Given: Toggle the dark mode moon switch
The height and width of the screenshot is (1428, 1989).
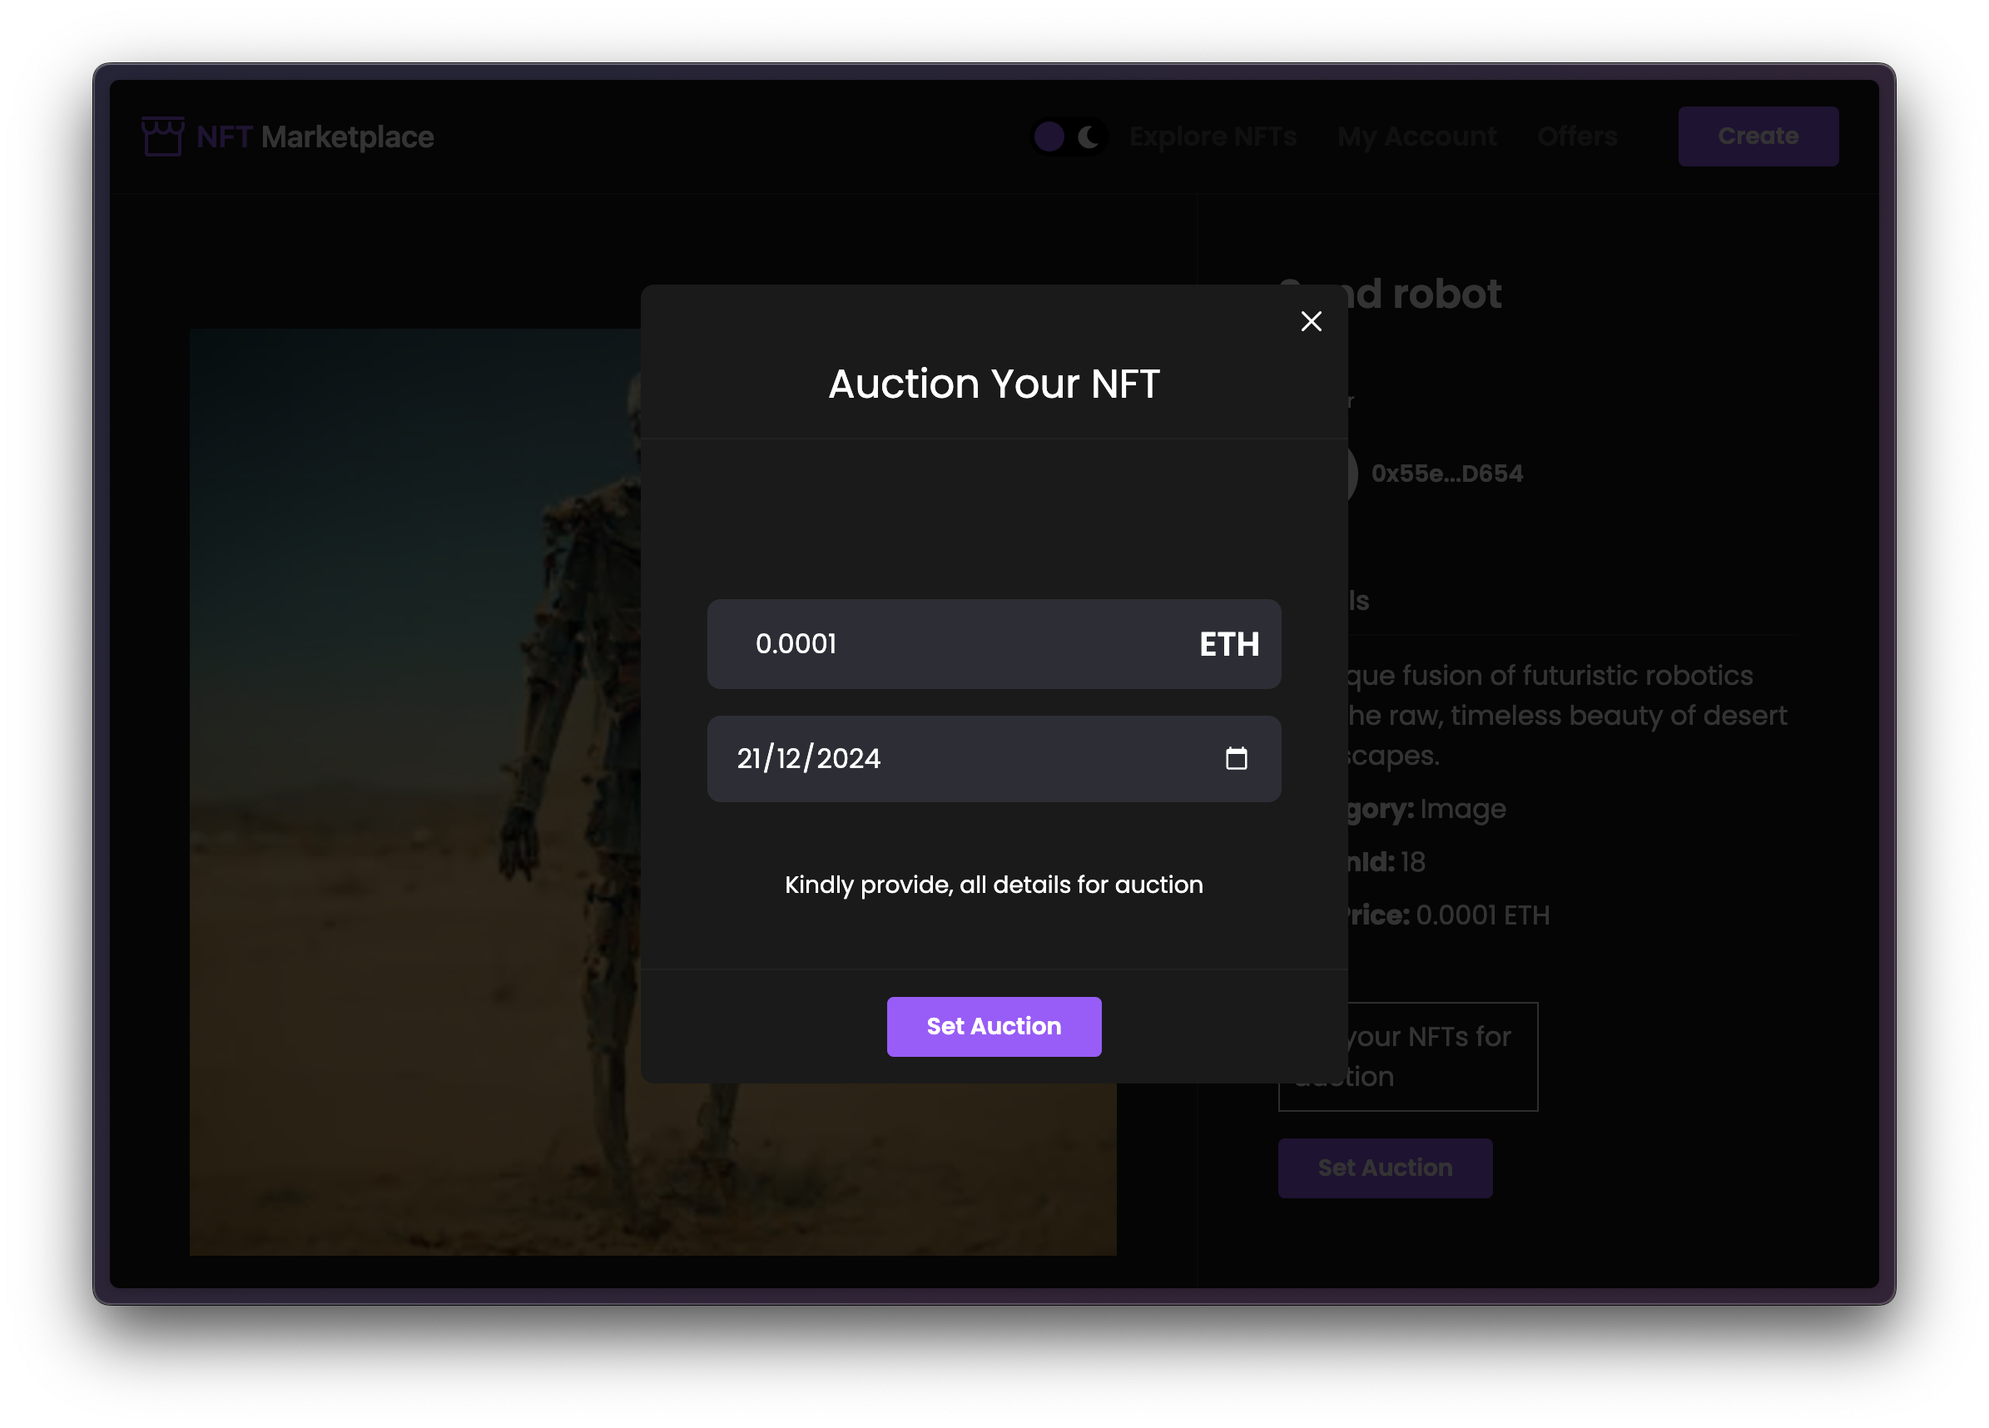Looking at the screenshot, I should pyautogui.click(x=1089, y=136).
